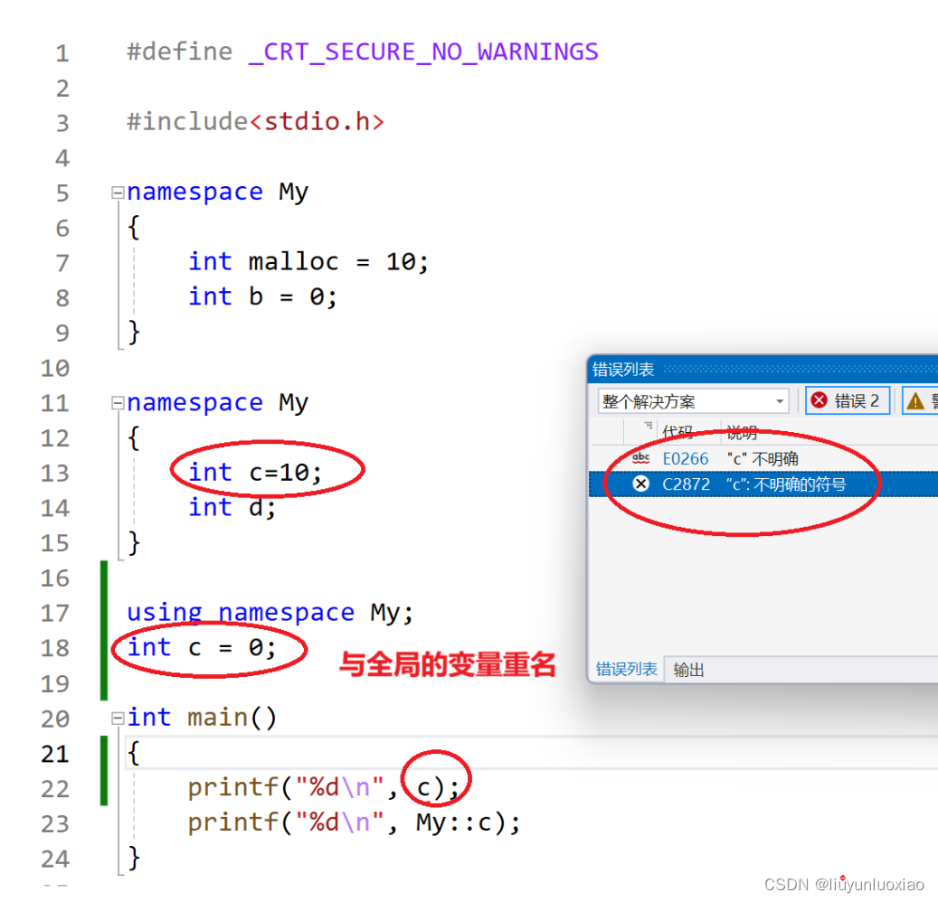Click line number 21 in the gutter
938x902 pixels.
coord(55,754)
